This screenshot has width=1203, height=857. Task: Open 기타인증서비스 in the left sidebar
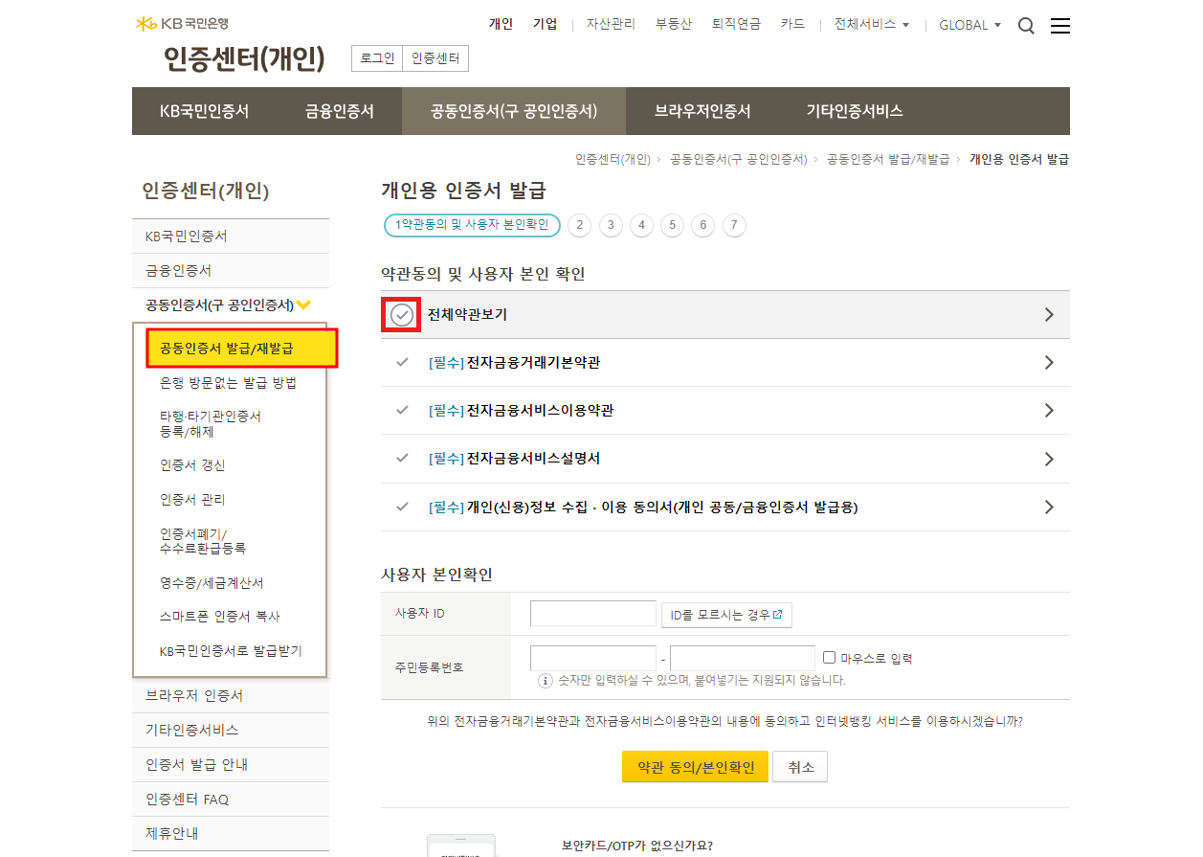(x=231, y=731)
